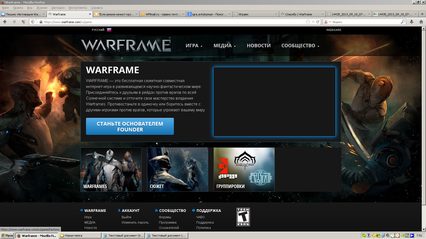Click the magnifier icon in the Yandex search box
Image resolution: width=426 pixels, height=239 pixels.
click(403, 22)
